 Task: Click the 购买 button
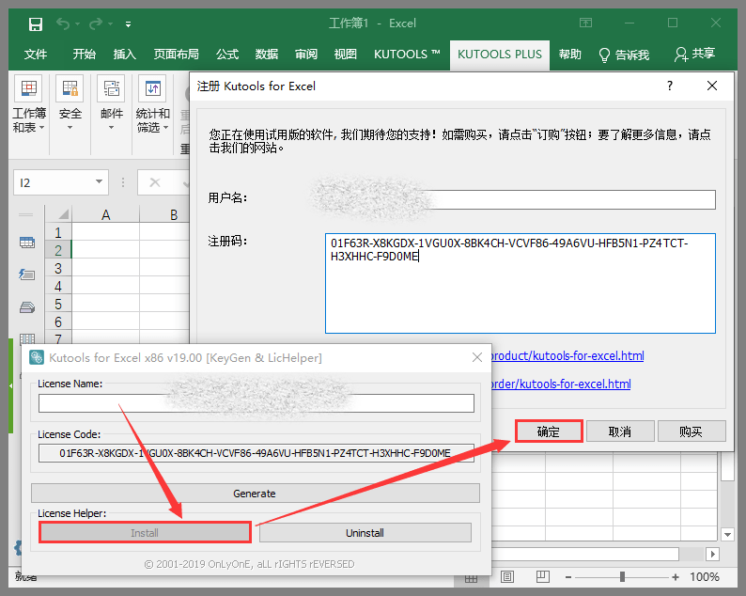pyautogui.click(x=692, y=431)
